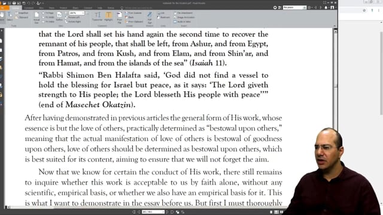Go to the last page
This screenshot has width=383, height=215.
point(172,212)
